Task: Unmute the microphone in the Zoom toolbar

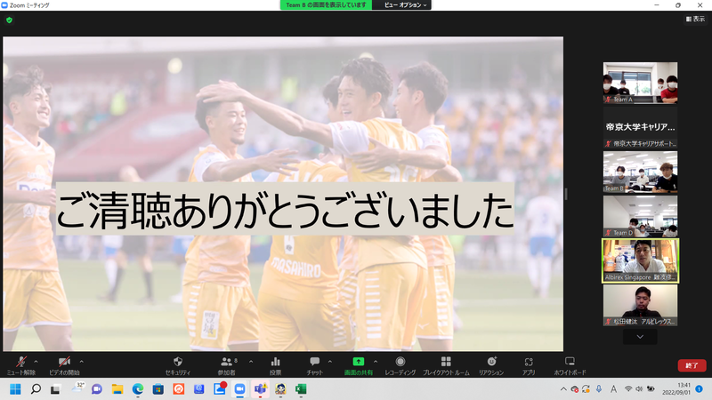Action: coord(20,364)
